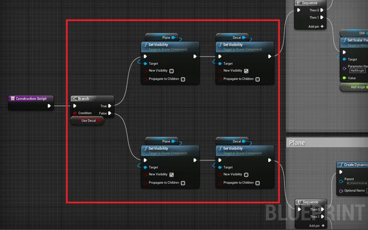Click exec output pin of False-branch Plane Set Visibility

pyautogui.click(x=195, y=160)
